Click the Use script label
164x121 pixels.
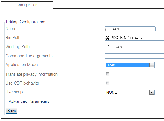point(15,92)
